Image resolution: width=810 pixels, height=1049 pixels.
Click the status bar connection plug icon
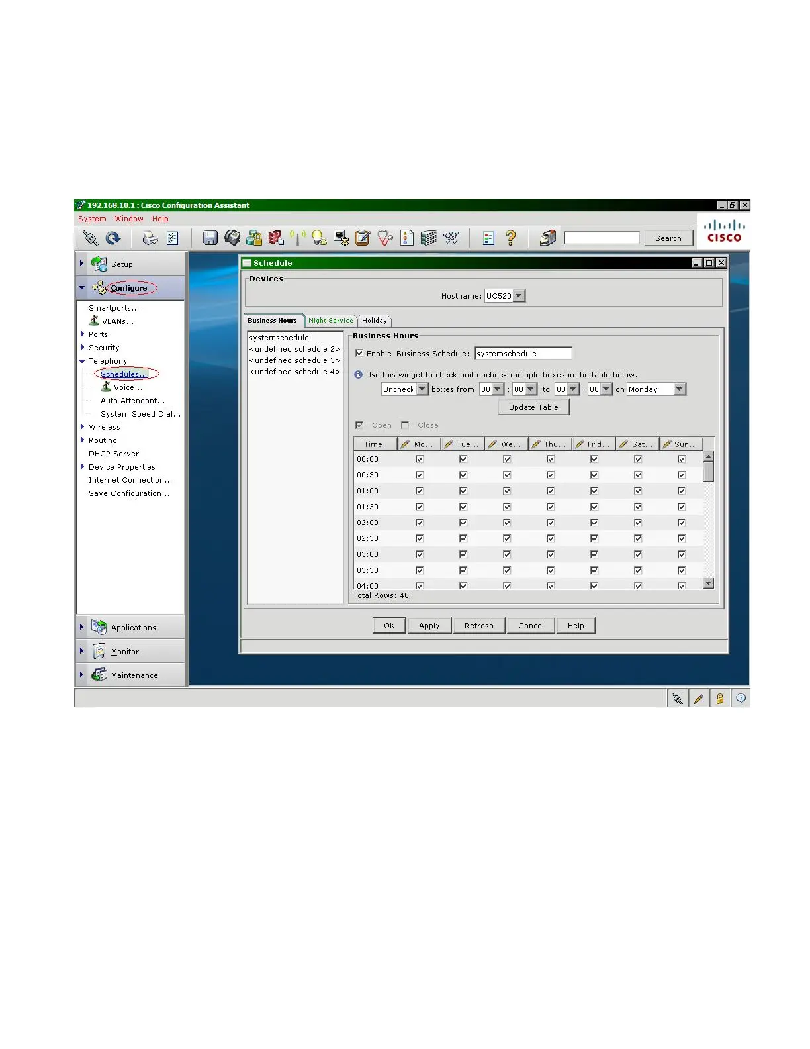(x=677, y=699)
